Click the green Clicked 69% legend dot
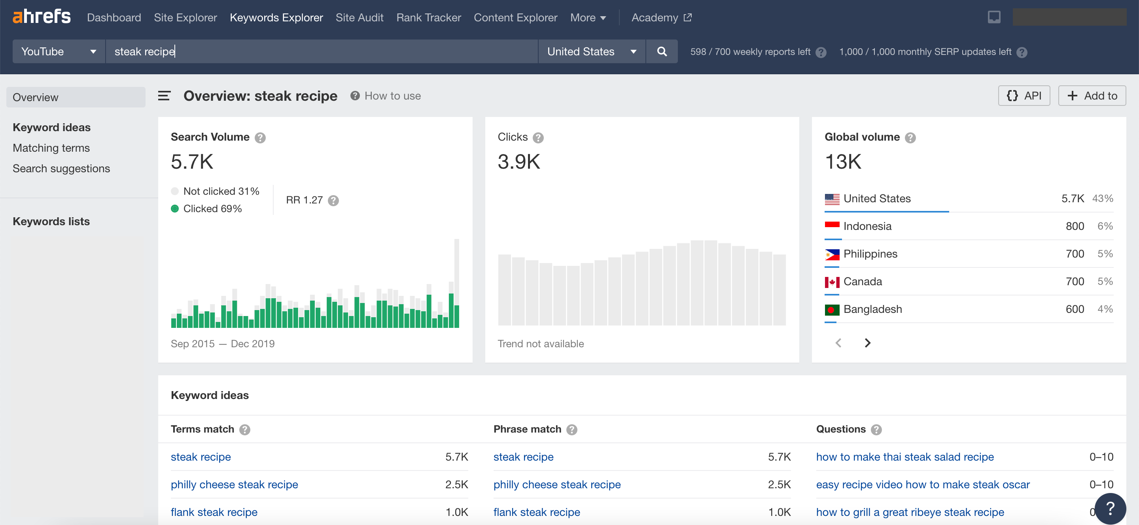Viewport: 1139px width, 525px height. point(175,209)
